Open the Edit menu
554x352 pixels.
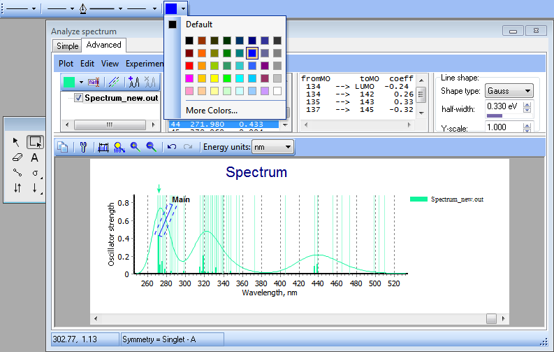pos(87,64)
